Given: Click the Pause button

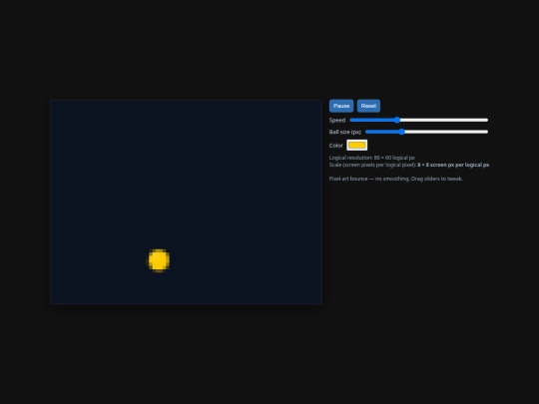Looking at the screenshot, I should [x=341, y=106].
